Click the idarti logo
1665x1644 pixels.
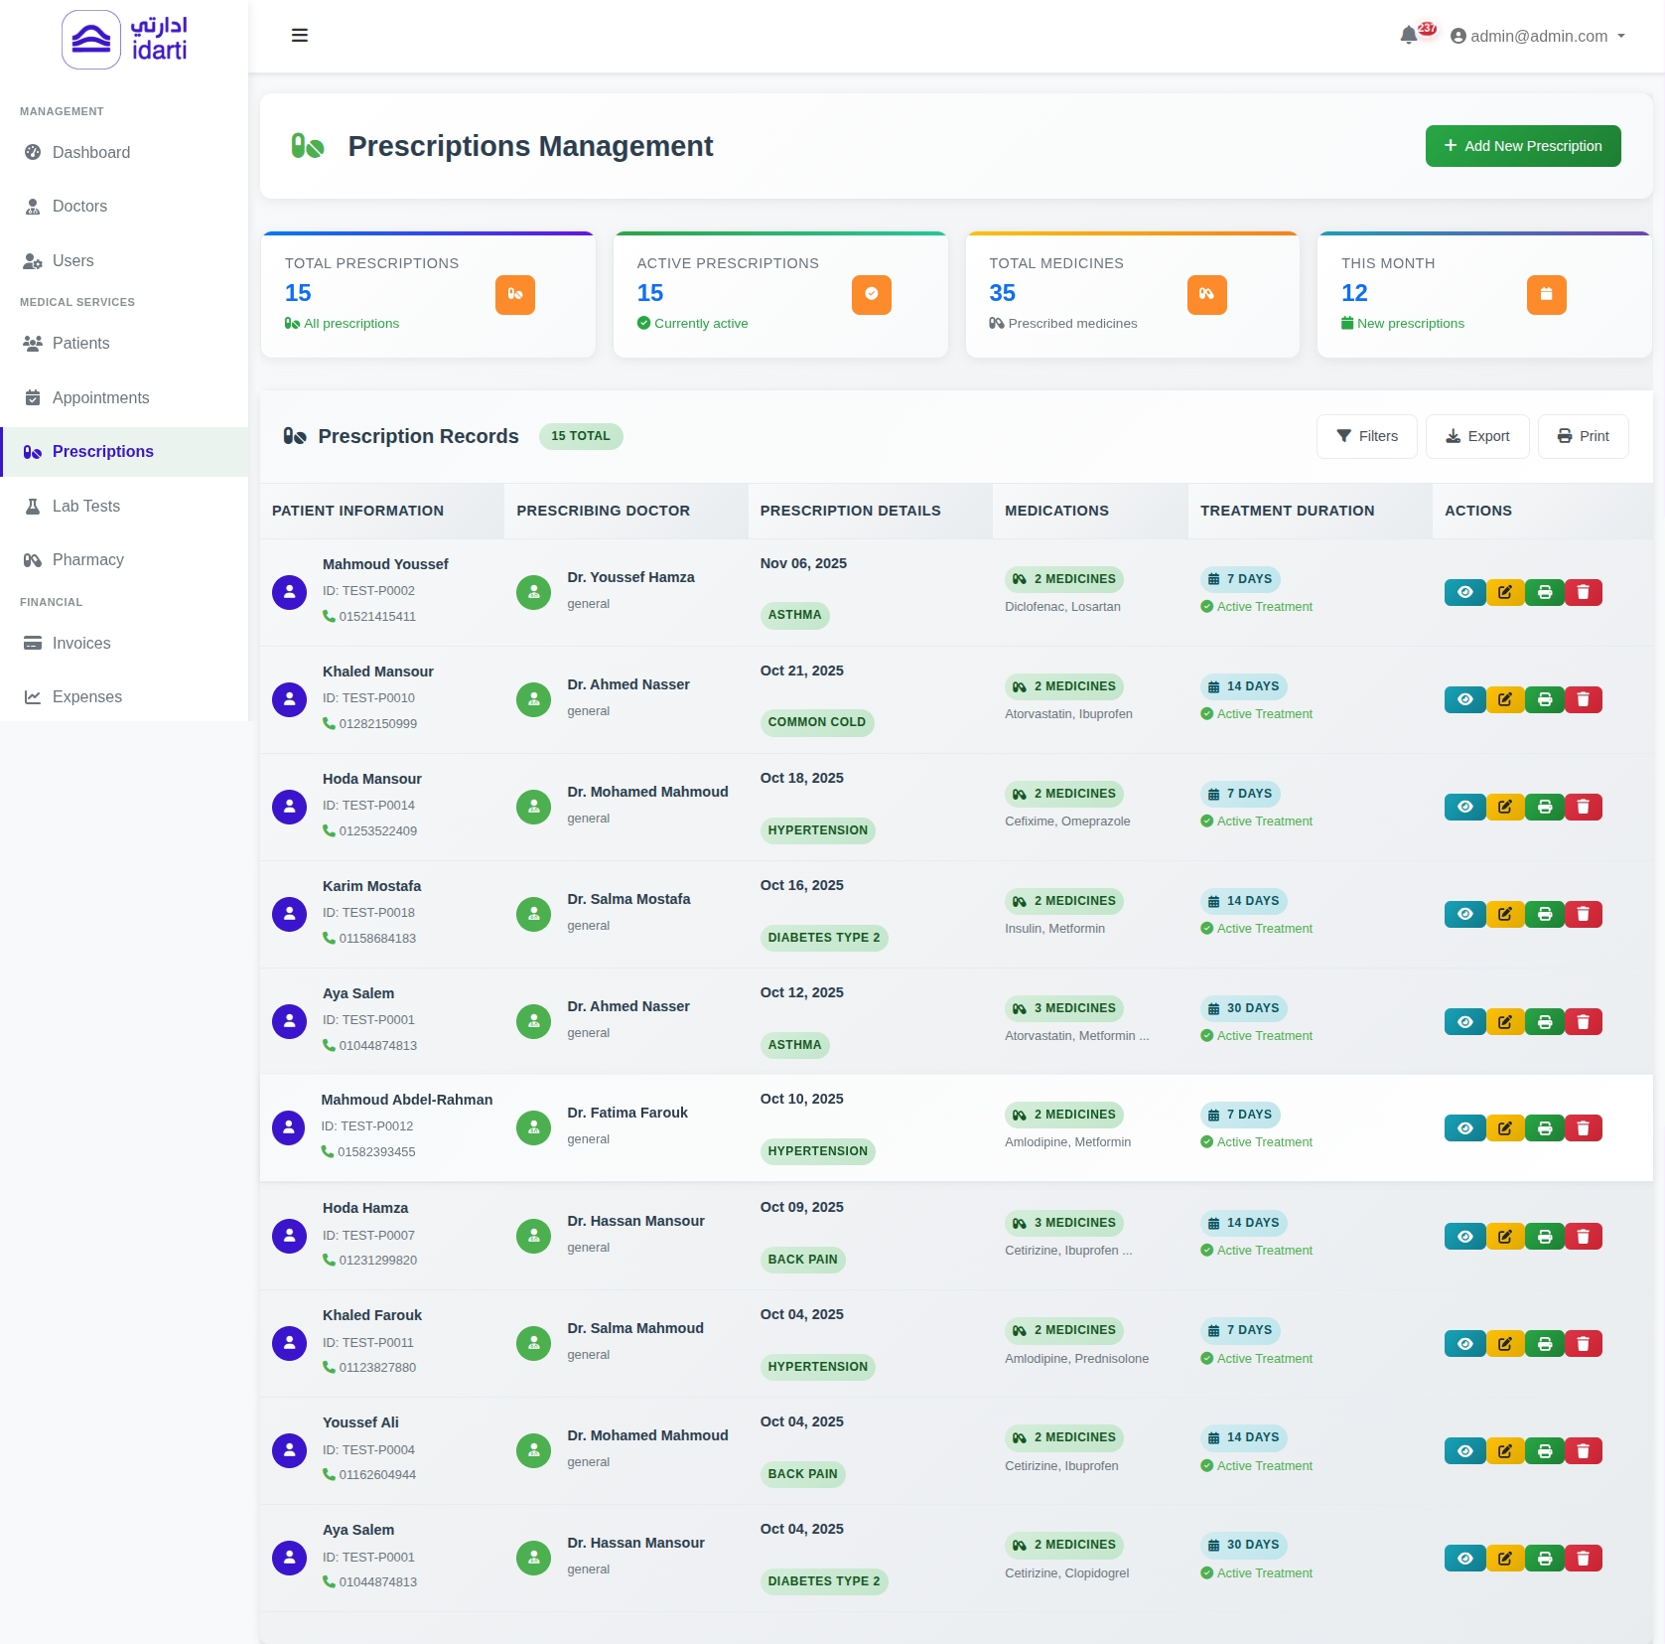point(124,40)
